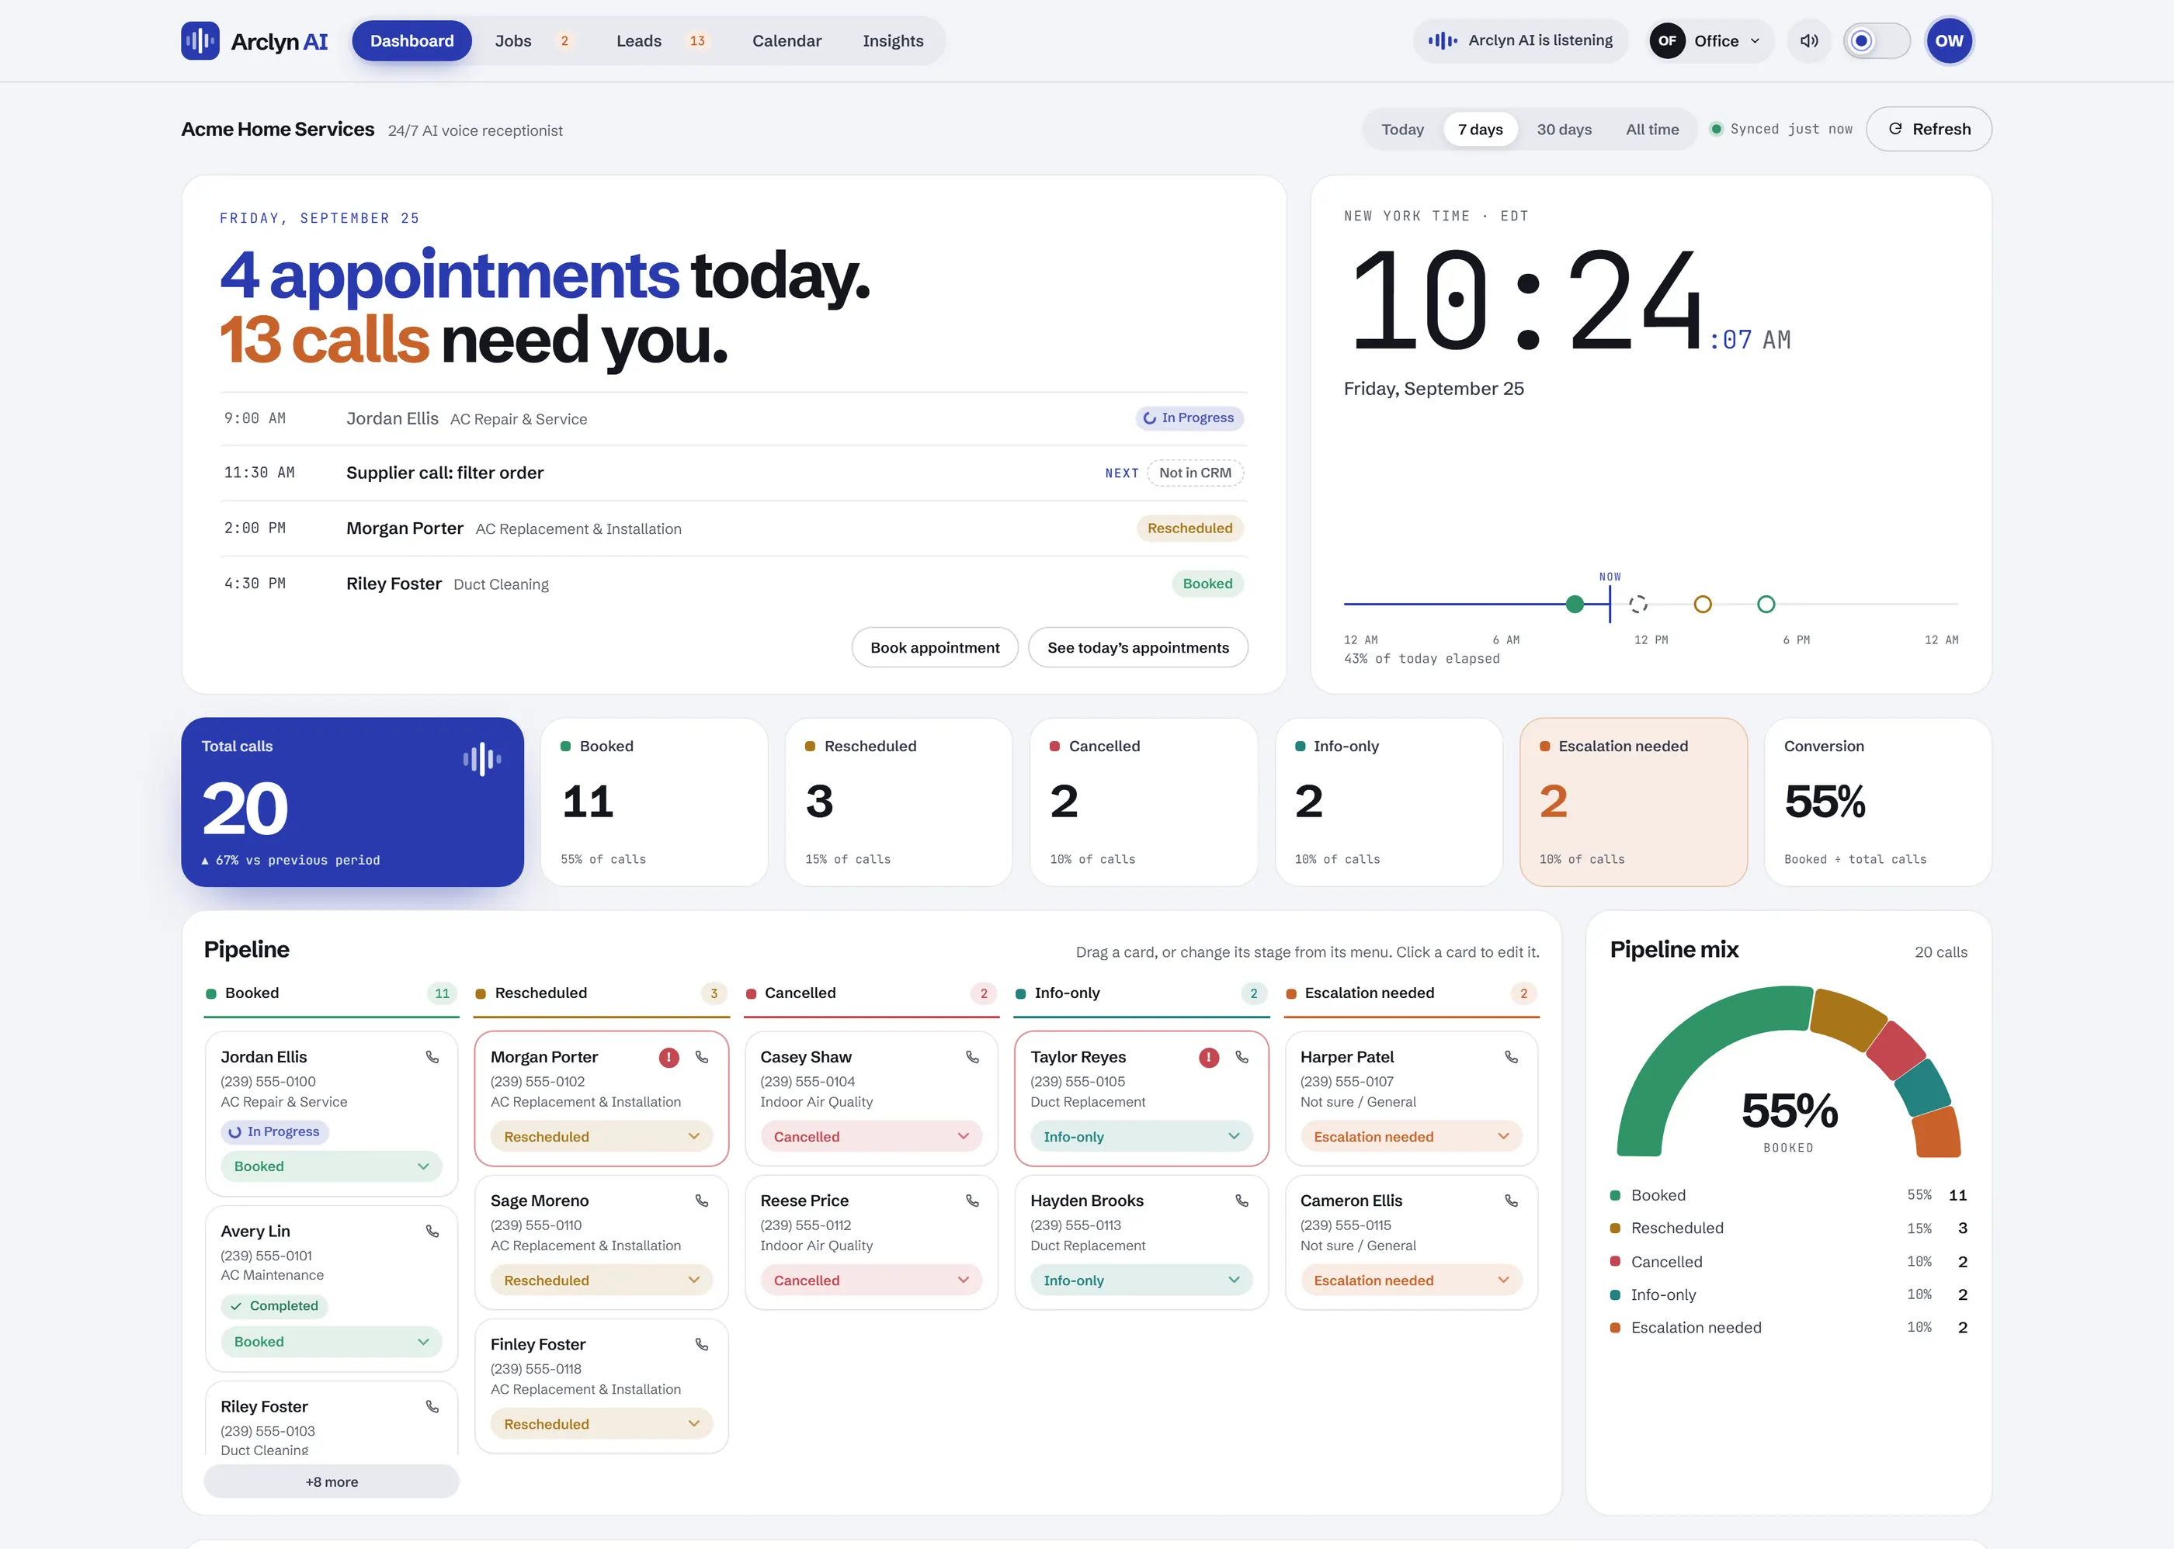
Task: Call Cameron Ellis via phone icon
Action: tap(1512, 1201)
